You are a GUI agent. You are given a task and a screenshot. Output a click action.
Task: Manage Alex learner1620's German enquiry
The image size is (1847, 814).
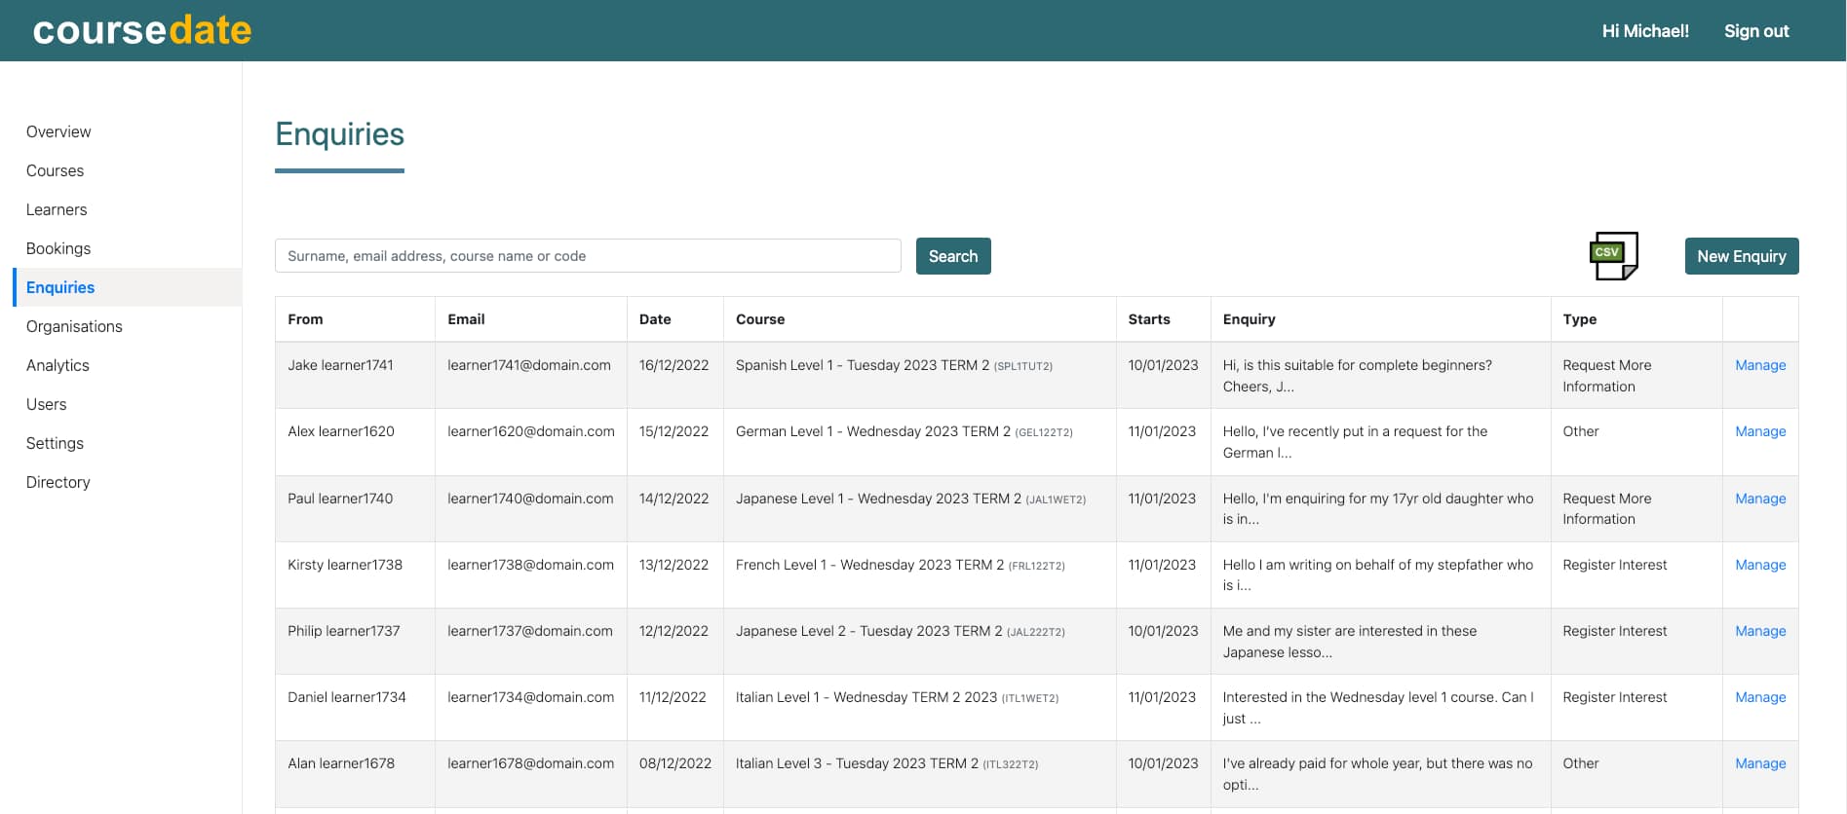point(1759,431)
